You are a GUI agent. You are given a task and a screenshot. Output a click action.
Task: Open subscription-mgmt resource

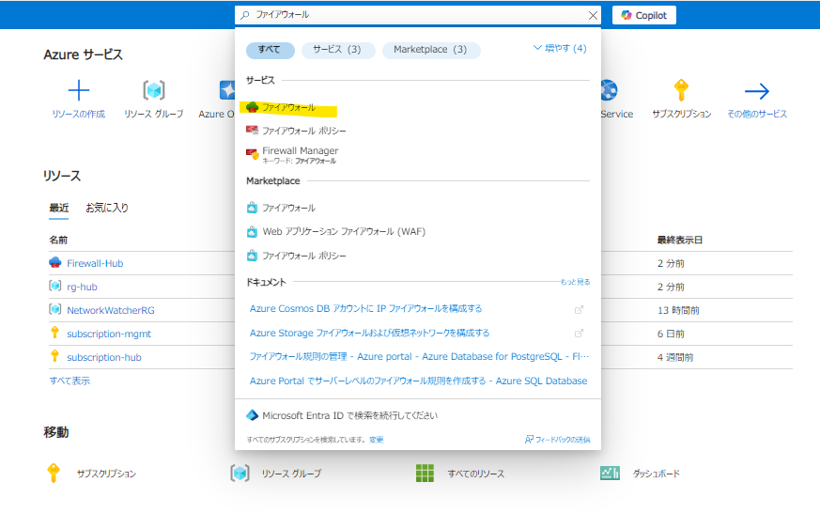[x=109, y=334]
